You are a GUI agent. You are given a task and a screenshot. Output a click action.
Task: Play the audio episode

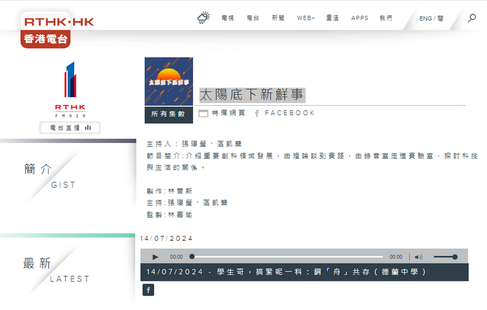point(155,257)
